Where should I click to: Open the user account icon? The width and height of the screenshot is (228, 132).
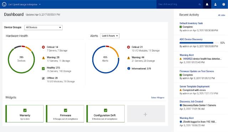(x=215, y=4)
